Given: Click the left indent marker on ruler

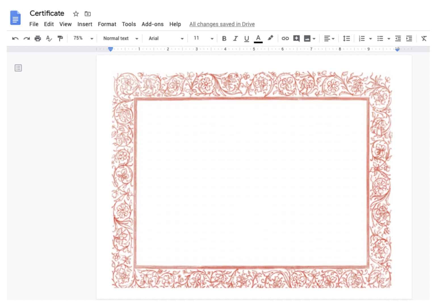Looking at the screenshot, I should [110, 49].
